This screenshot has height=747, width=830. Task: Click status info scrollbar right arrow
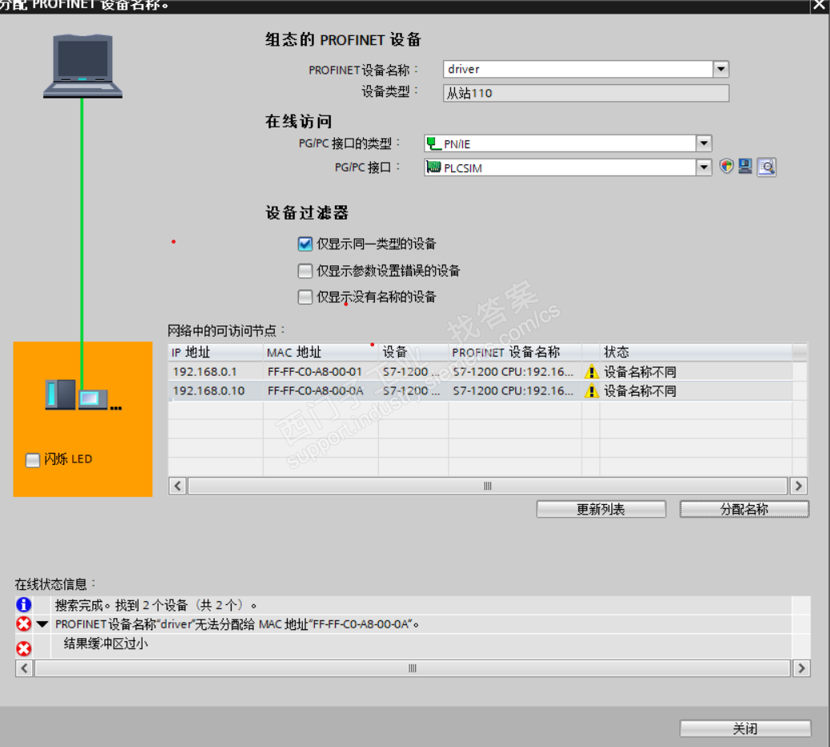(x=801, y=668)
